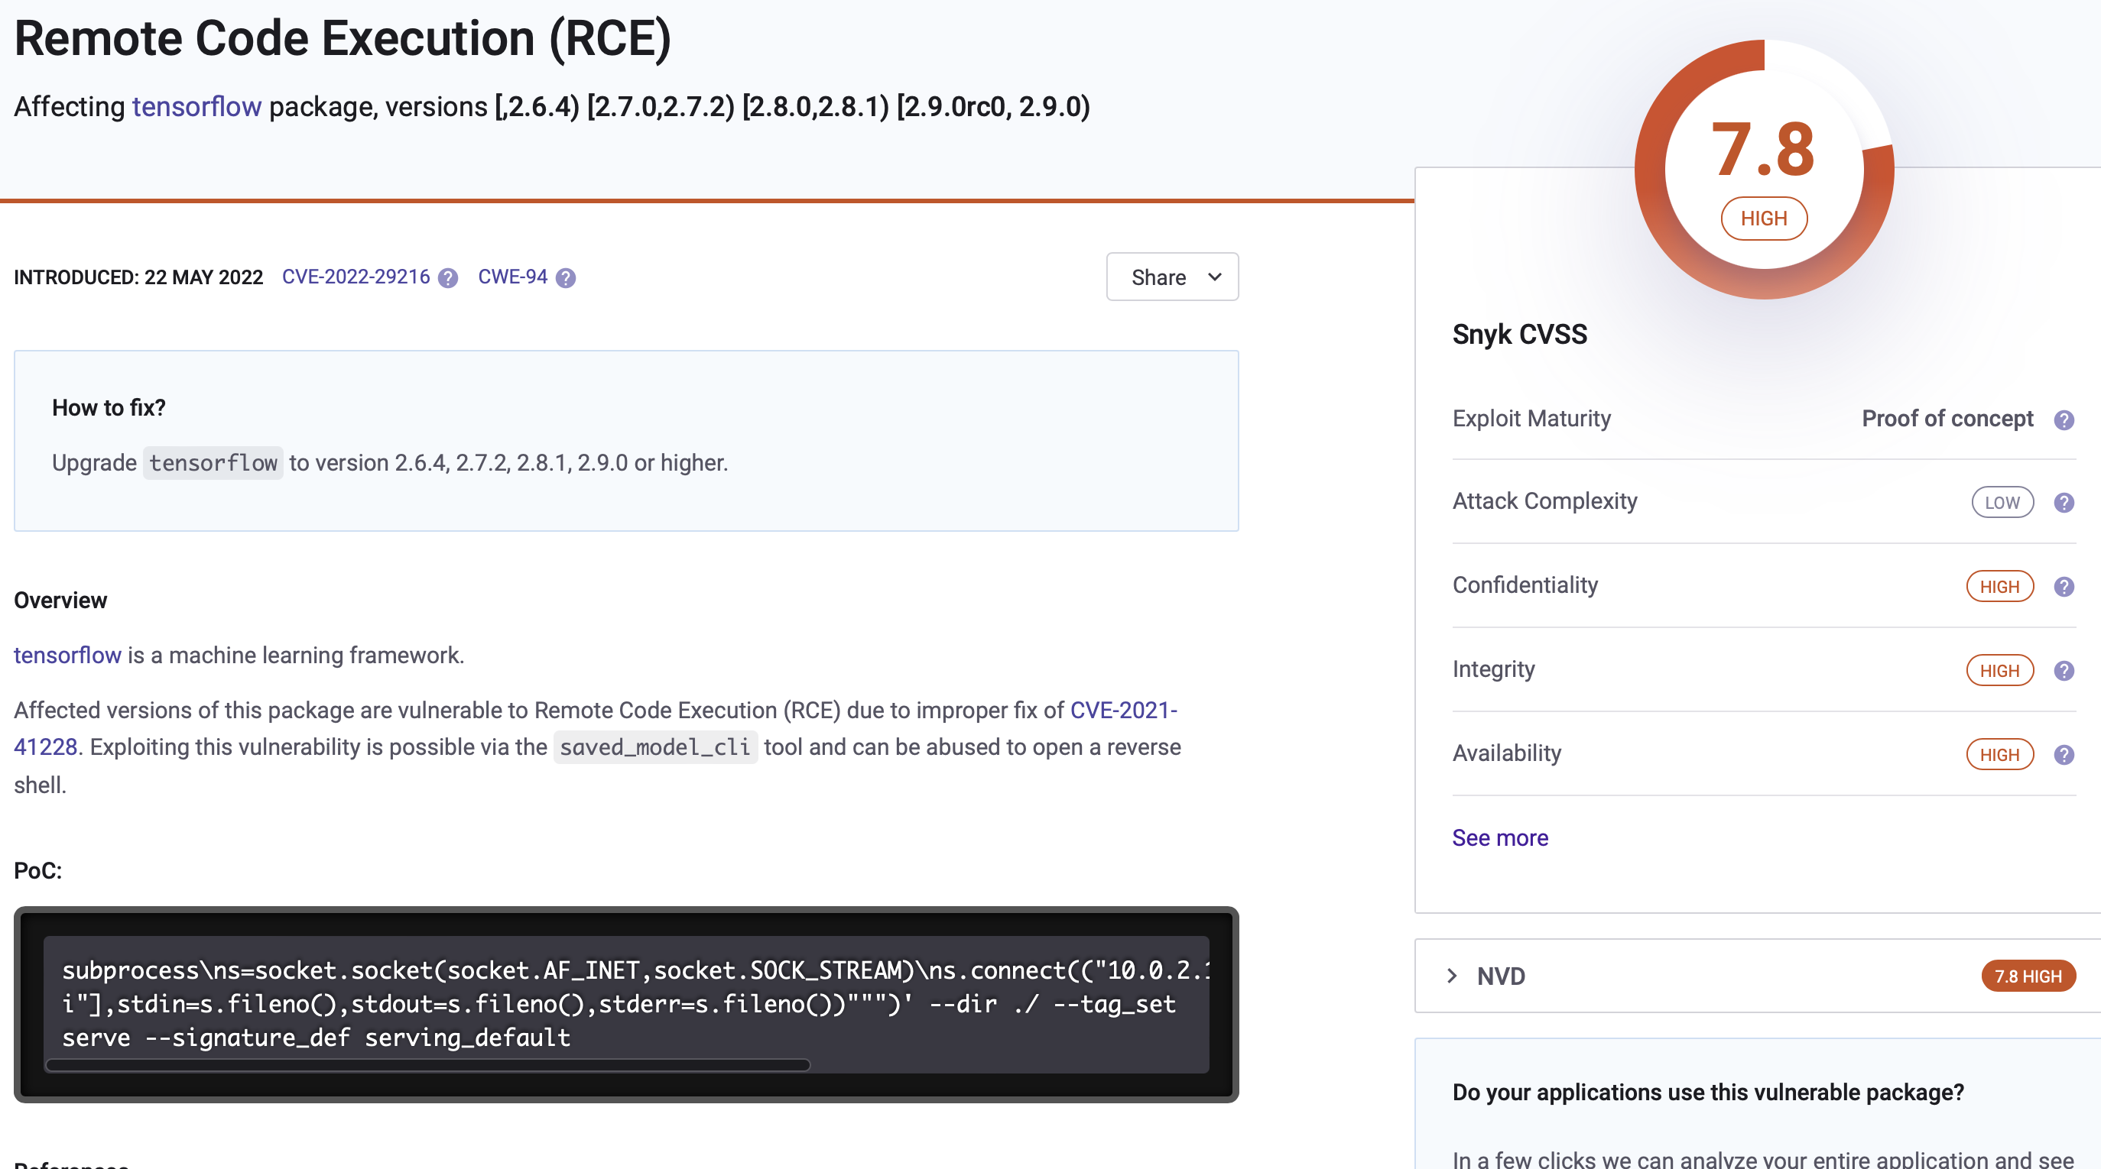Click Attack Complexity help icon

click(x=2064, y=502)
